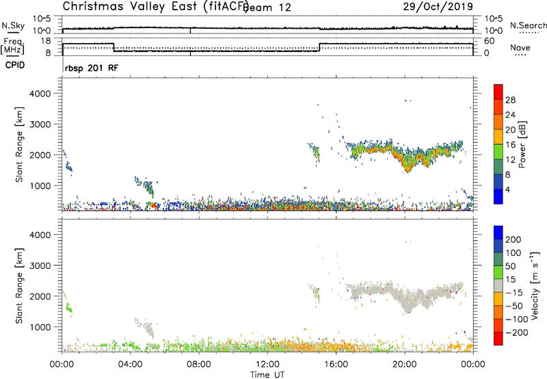The image size is (547, 379).
Task: Click the '60' tick label on Nave axis
Action: pos(490,41)
